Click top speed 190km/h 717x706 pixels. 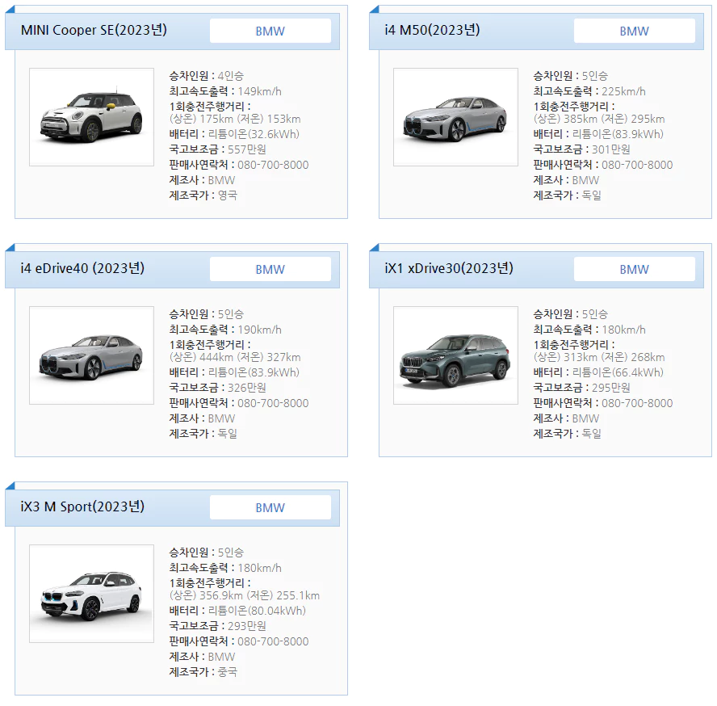click(259, 330)
